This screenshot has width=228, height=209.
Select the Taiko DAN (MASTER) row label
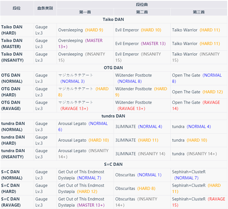[x=13, y=44]
